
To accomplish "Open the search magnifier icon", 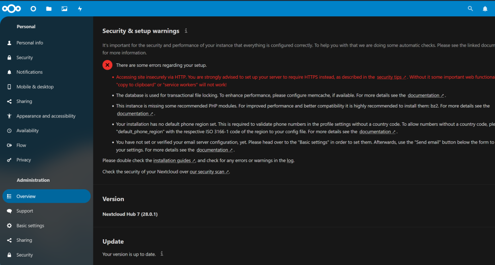I will coord(470,9).
